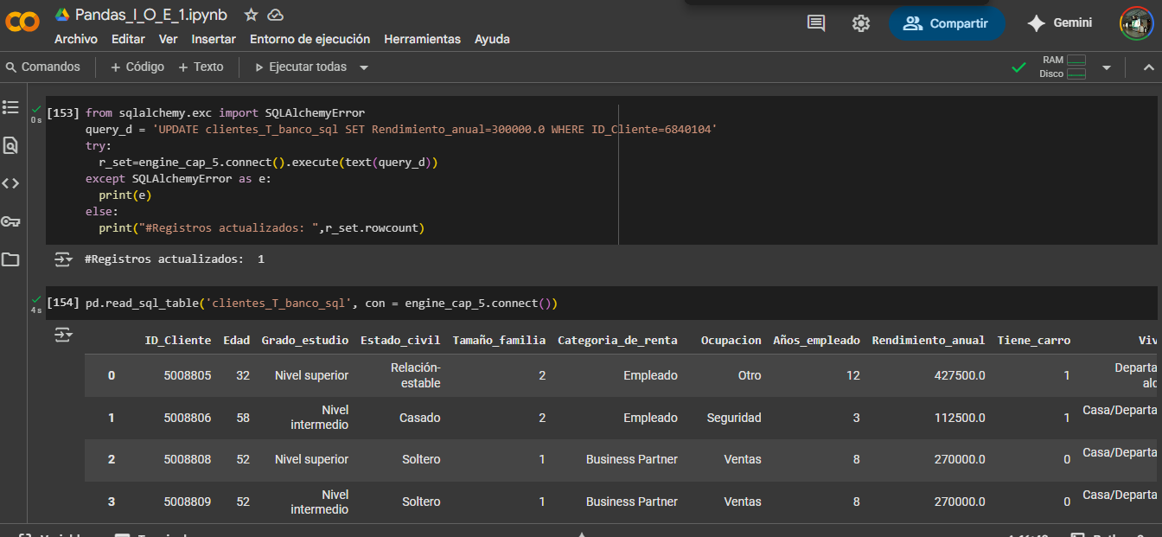Share the notebook with Compartir
Screen dimensions: 1162x537
pos(947,23)
